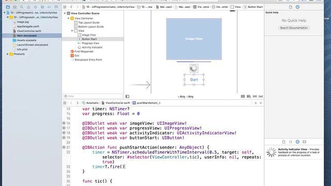
Task: Select Activity Indicator in document outline
Action: [x=92, y=48]
